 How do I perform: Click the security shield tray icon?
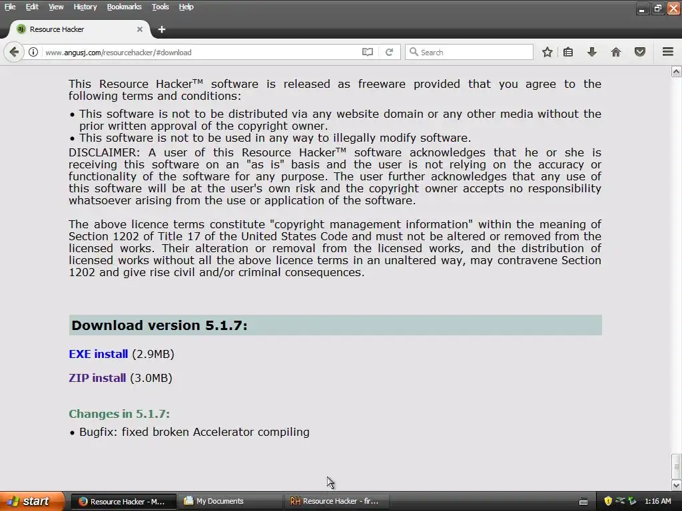click(x=608, y=502)
